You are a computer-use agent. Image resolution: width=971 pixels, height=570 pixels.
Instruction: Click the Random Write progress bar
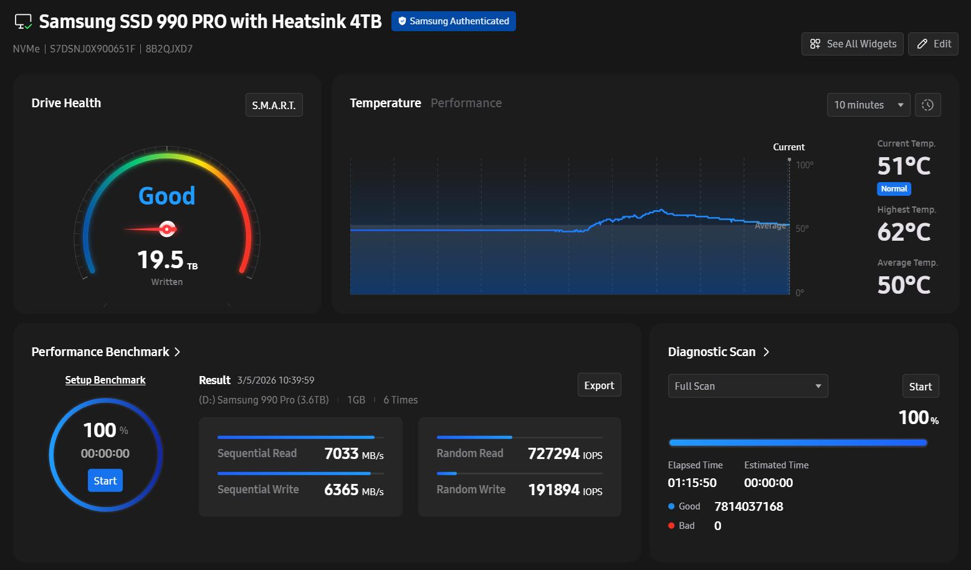[x=520, y=473]
